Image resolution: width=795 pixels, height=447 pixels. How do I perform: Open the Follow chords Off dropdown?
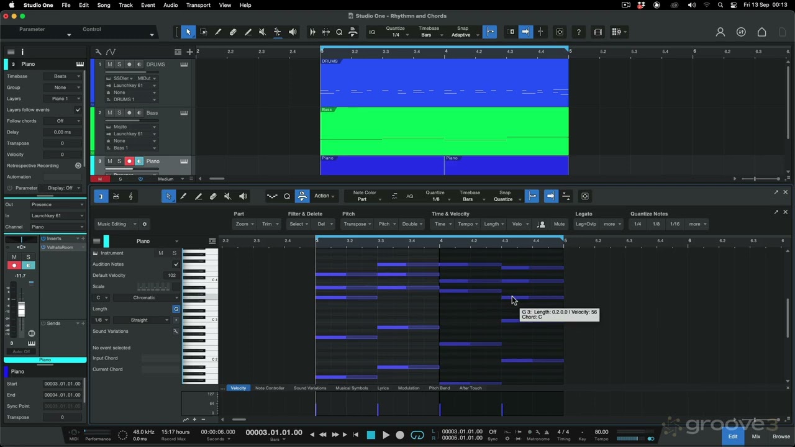coord(63,121)
